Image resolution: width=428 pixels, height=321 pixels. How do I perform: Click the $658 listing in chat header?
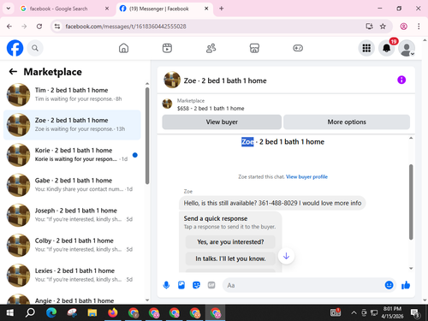click(x=211, y=109)
